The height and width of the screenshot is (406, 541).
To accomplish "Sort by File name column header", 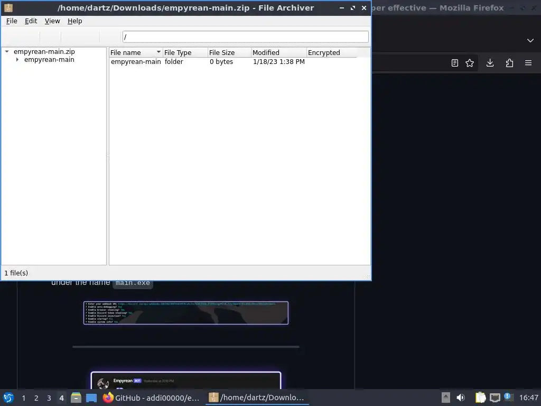I will [136, 52].
